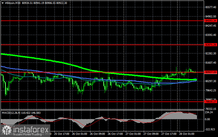Click the 27 Oct 09:00 time label
The width and height of the screenshot is (218, 137).
pyautogui.click(x=151, y=134)
